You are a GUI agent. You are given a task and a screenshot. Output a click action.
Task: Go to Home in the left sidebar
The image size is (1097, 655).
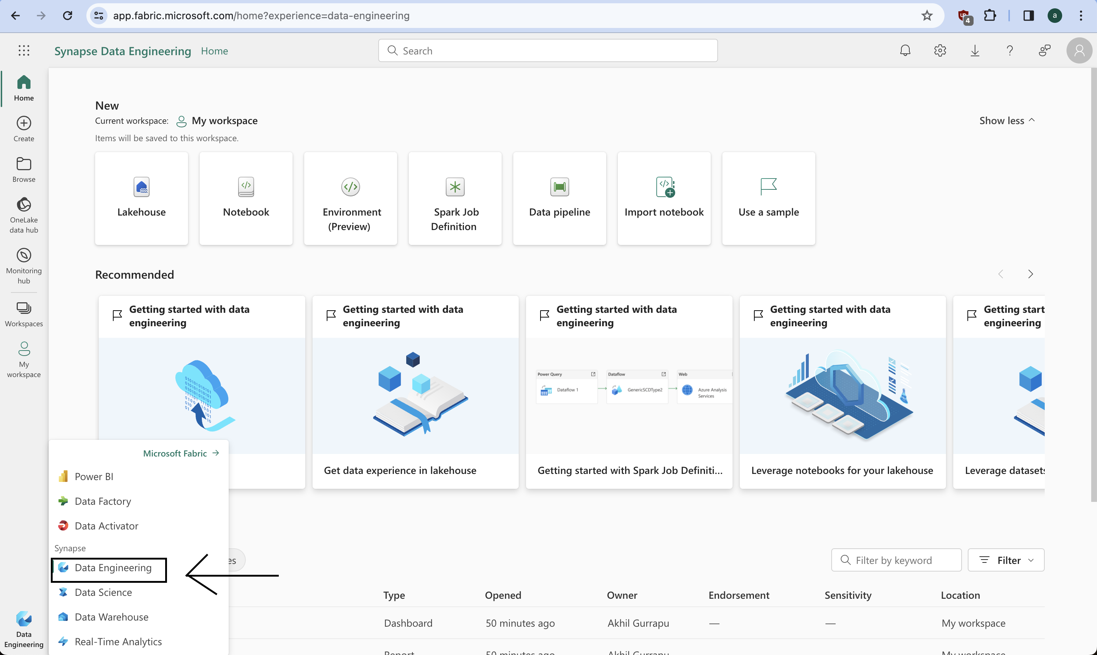point(24,88)
